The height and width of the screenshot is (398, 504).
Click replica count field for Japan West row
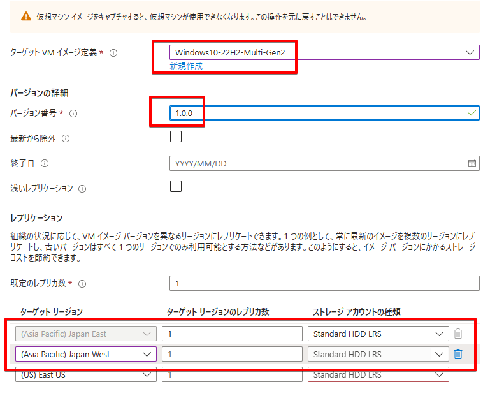click(x=232, y=354)
